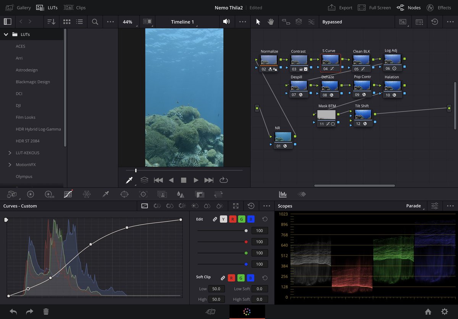The image size is (458, 319).
Task: Open the Power Window palette
Action: (124, 194)
